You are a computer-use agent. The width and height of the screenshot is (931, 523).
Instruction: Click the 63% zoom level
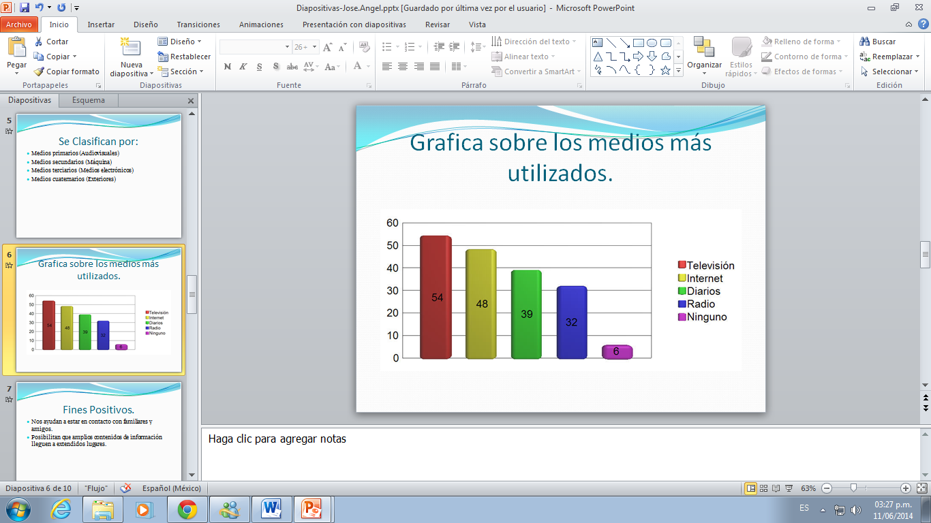point(808,488)
